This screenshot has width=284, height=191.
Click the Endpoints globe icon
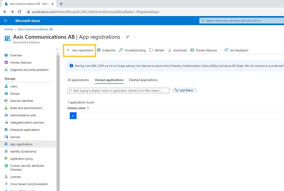pyautogui.click(x=99, y=50)
